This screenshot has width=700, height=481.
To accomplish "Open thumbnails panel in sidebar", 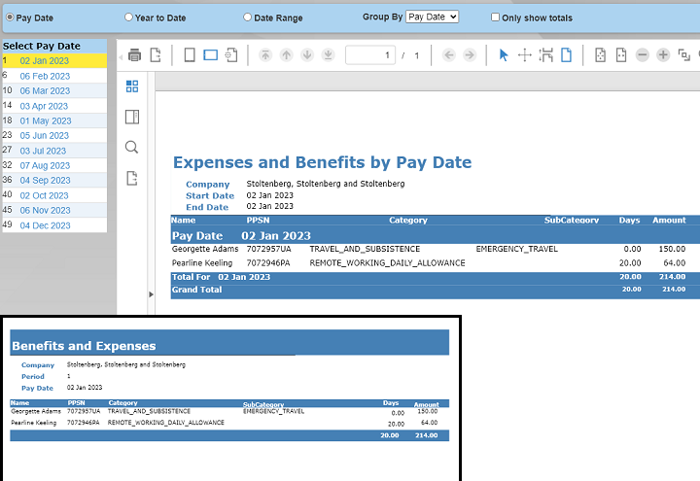I will pyautogui.click(x=132, y=86).
